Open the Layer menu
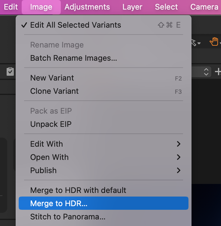The width and height of the screenshot is (221, 226). pos(132,7)
